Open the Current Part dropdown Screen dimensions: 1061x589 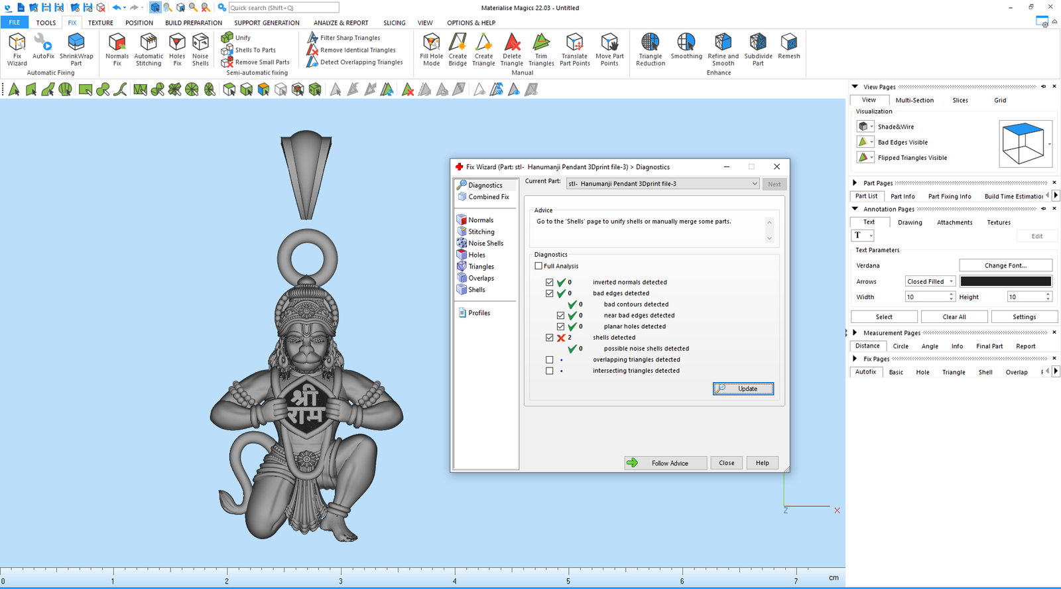tap(754, 184)
